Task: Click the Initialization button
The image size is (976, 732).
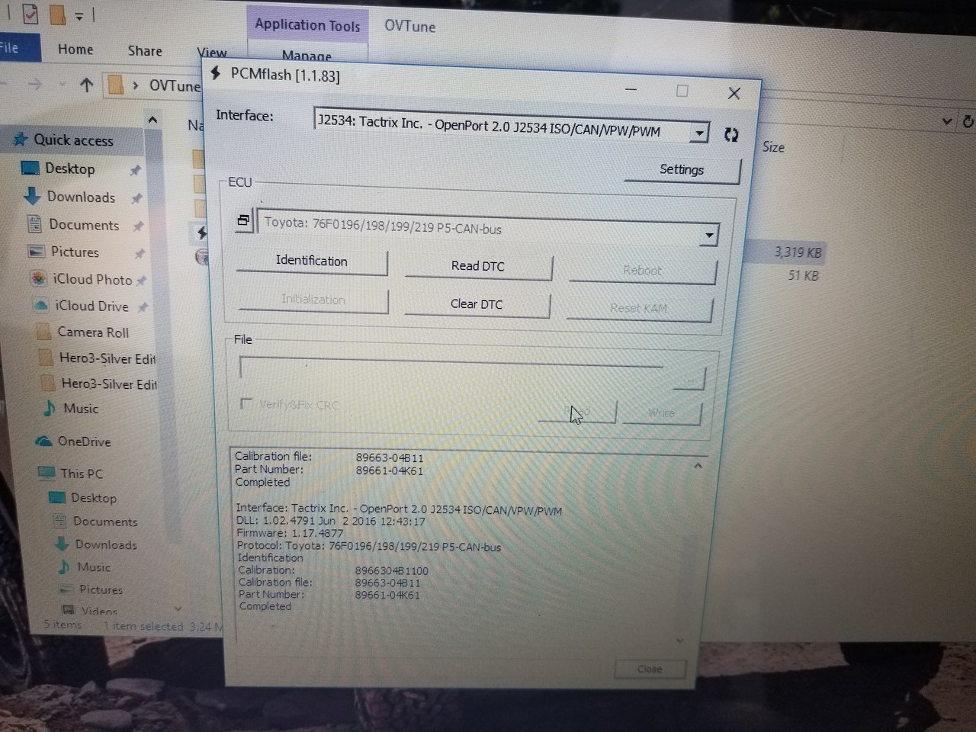Action: [x=313, y=300]
